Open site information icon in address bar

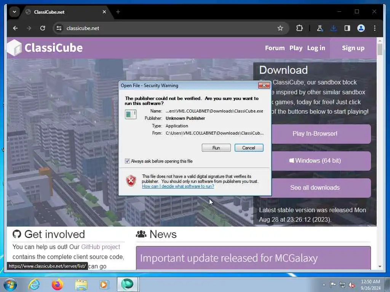[59, 28]
